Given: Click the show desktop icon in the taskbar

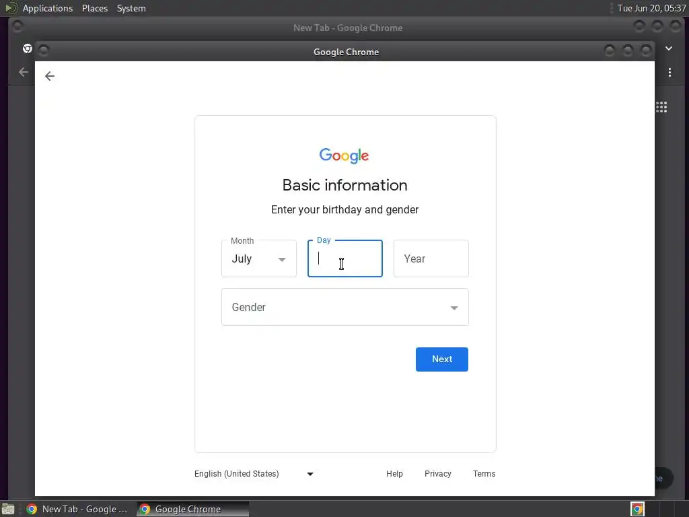Looking at the screenshot, I should click(8, 509).
